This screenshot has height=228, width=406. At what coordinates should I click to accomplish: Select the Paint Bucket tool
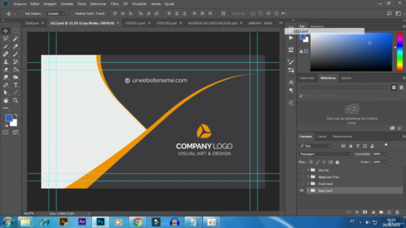15,70
